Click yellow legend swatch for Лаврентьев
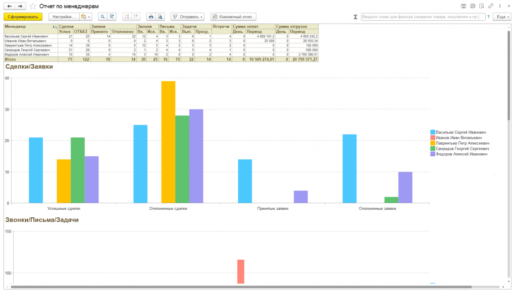517x293 pixels. [433, 143]
